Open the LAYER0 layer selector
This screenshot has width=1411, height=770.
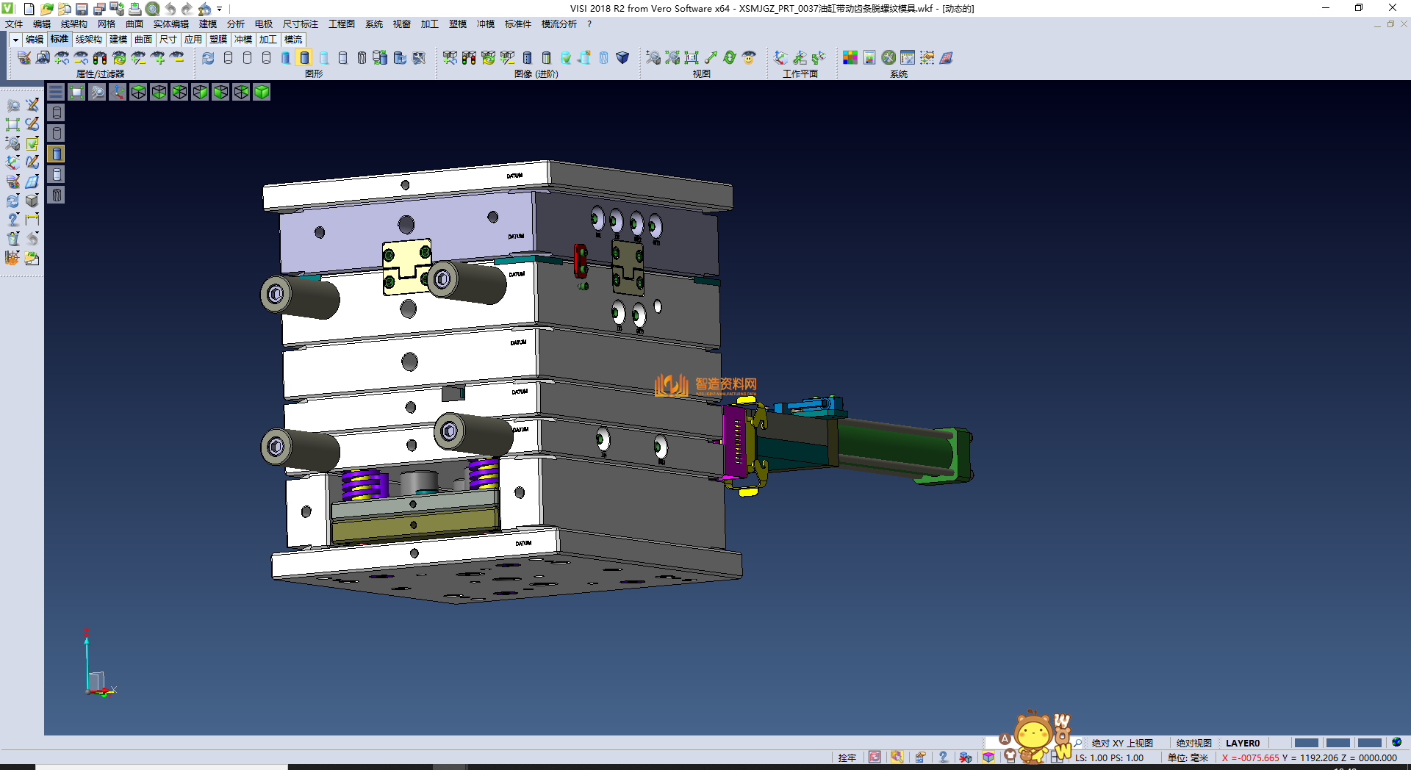(x=1242, y=743)
